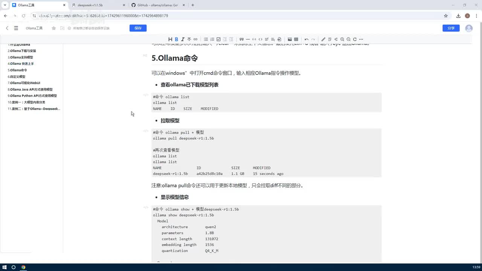
Task: Jump to 3.Ollama支持模型 in outline
Action: [x=20, y=57]
